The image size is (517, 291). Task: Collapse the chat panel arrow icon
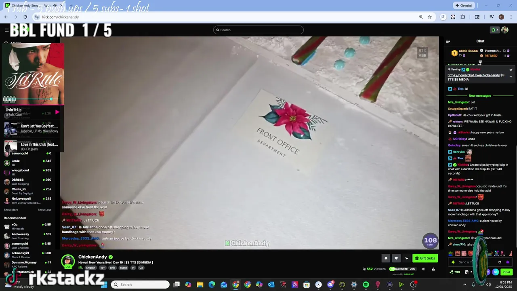(448, 41)
